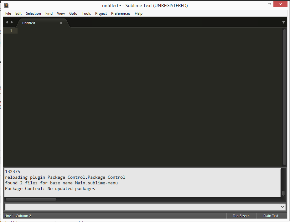
Task: Click the console horizontal scrollbar thumb
Action: 31,199
